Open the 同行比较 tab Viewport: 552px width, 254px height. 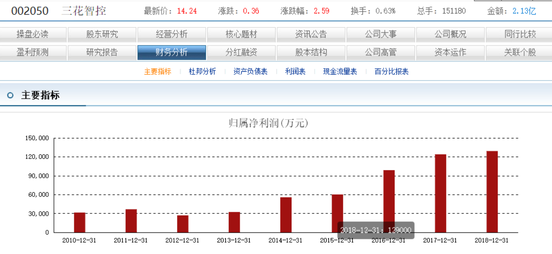point(520,34)
